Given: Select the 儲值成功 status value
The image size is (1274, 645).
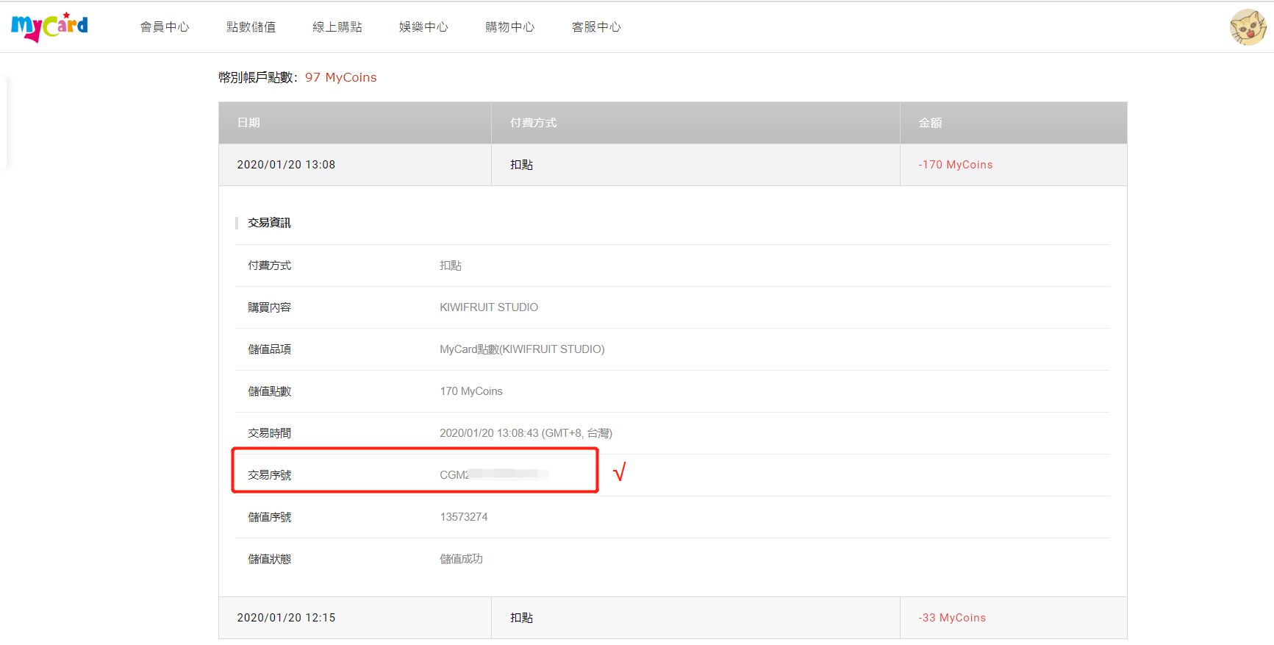Looking at the screenshot, I should pos(461,559).
